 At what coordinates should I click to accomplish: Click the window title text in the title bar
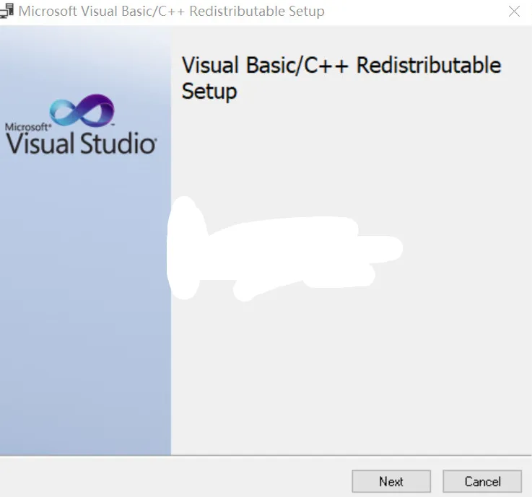coord(171,12)
